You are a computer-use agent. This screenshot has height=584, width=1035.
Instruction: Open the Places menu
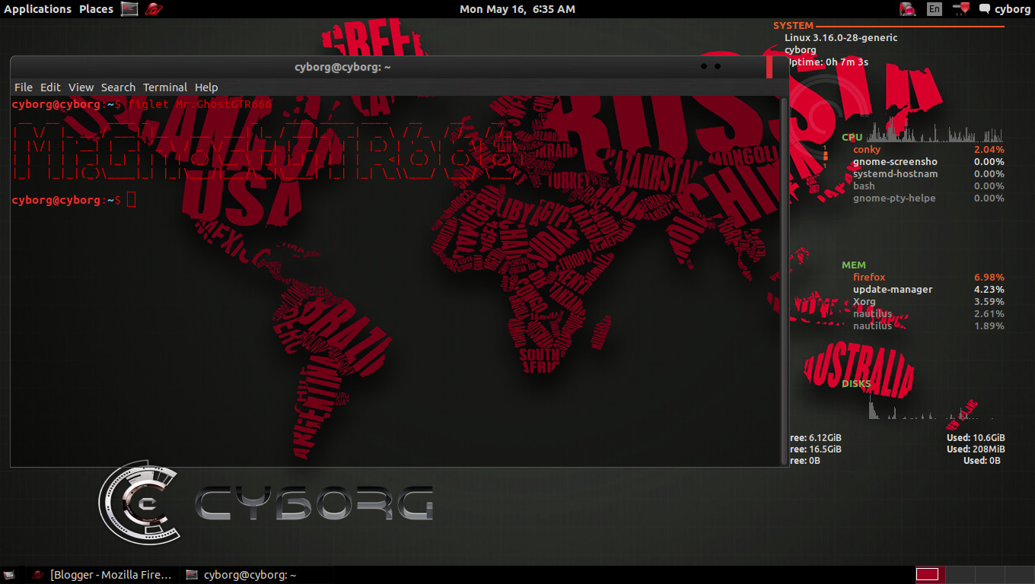click(x=95, y=9)
